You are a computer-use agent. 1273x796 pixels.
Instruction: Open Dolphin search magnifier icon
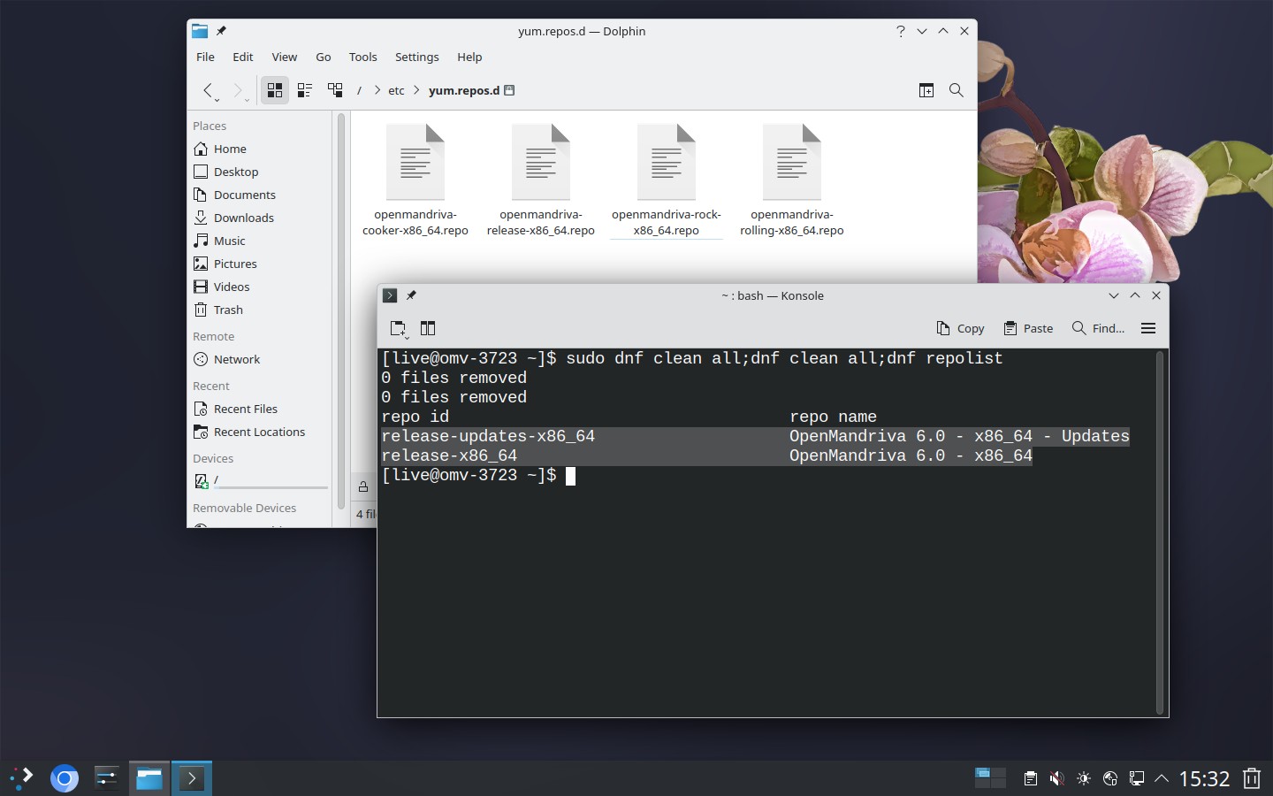point(957,90)
